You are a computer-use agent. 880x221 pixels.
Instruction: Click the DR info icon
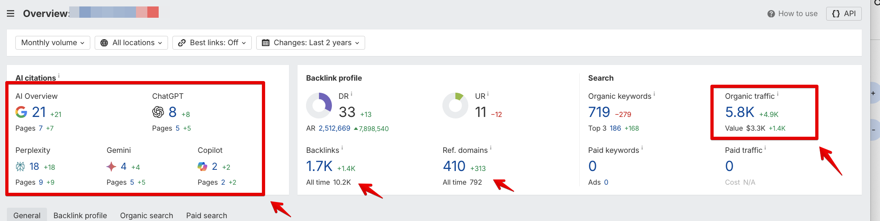[351, 94]
